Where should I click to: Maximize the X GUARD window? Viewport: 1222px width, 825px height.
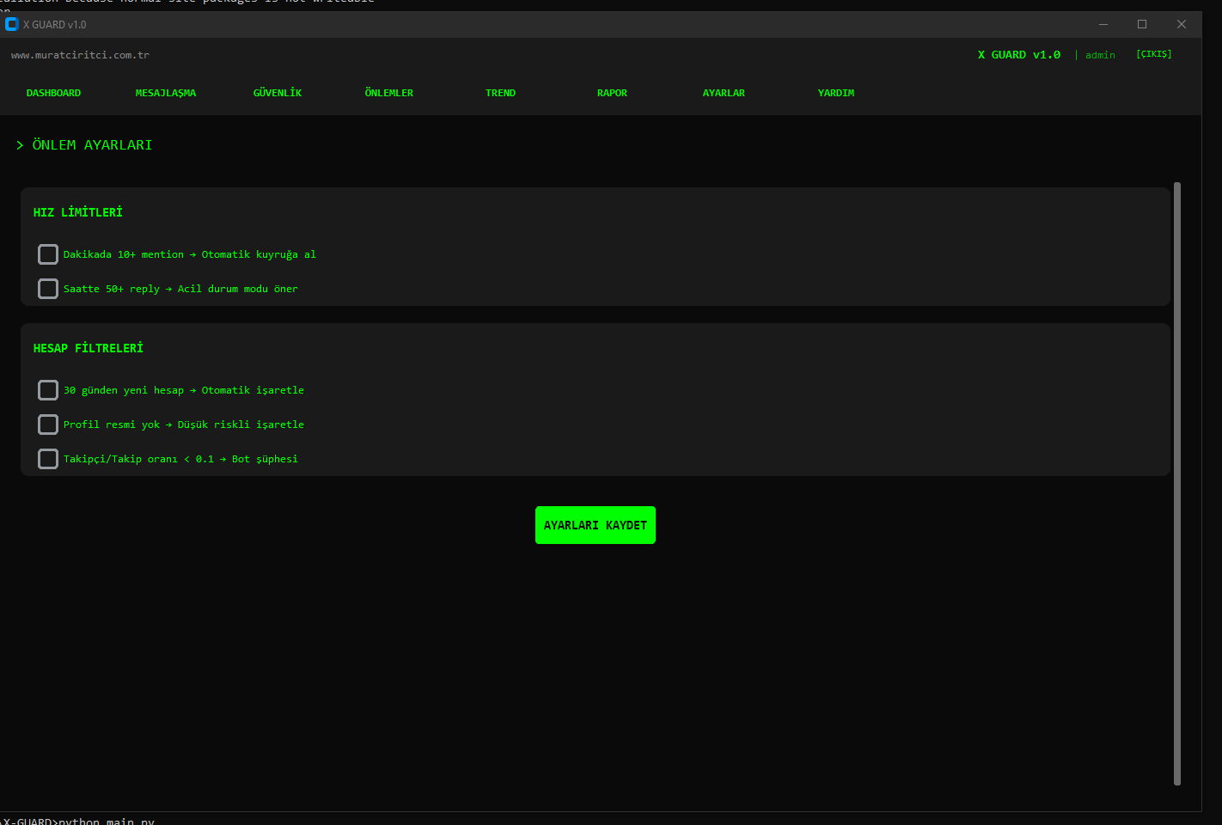(1142, 24)
